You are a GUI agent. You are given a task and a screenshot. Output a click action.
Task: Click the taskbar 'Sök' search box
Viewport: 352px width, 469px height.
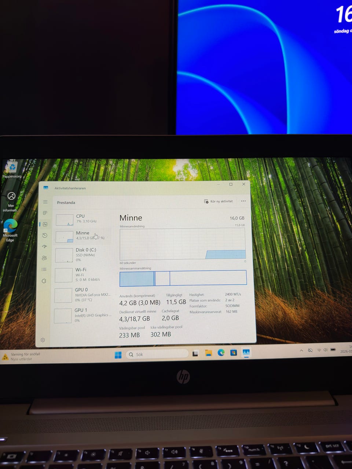(157, 354)
